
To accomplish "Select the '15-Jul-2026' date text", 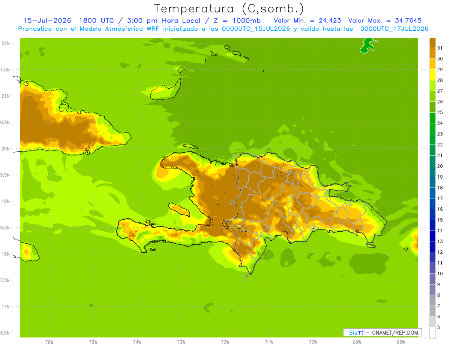I will pyautogui.click(x=47, y=21).
